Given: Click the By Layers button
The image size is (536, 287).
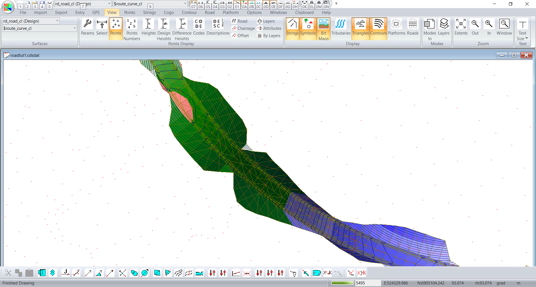Looking at the screenshot, I should coord(269,36).
